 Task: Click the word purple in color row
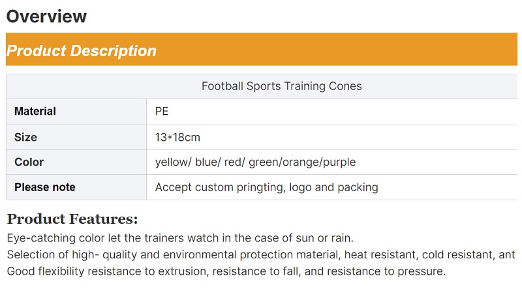coord(339,162)
